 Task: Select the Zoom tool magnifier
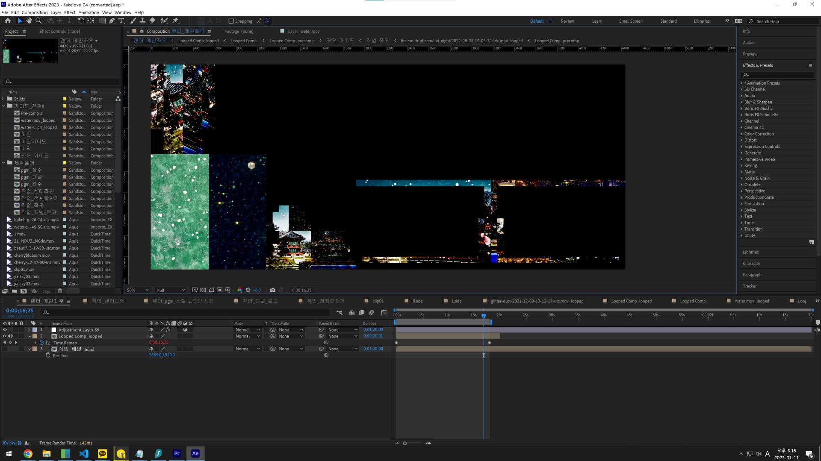(38, 21)
